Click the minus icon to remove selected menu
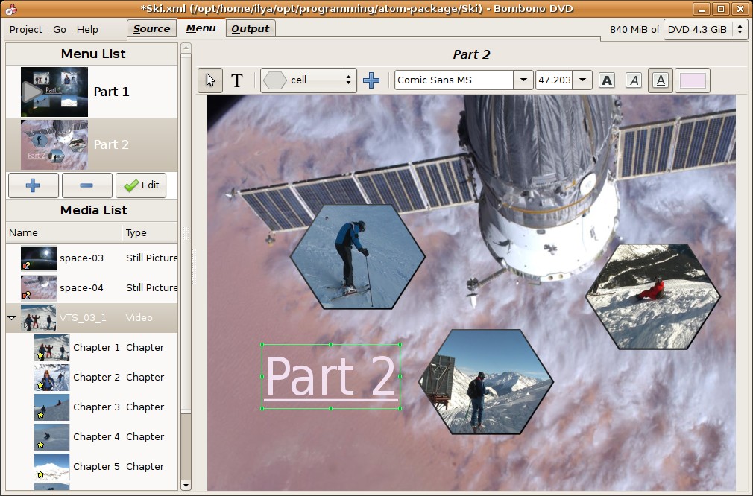The height and width of the screenshot is (496, 753). (87, 185)
